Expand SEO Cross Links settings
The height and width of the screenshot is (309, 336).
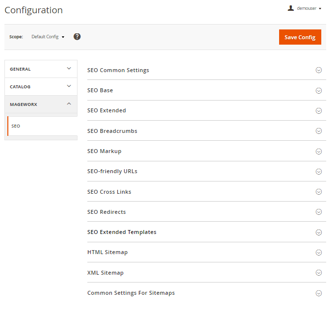pos(109,192)
